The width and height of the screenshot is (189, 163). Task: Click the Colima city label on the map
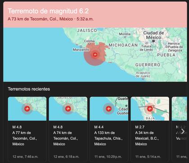pos(89,41)
